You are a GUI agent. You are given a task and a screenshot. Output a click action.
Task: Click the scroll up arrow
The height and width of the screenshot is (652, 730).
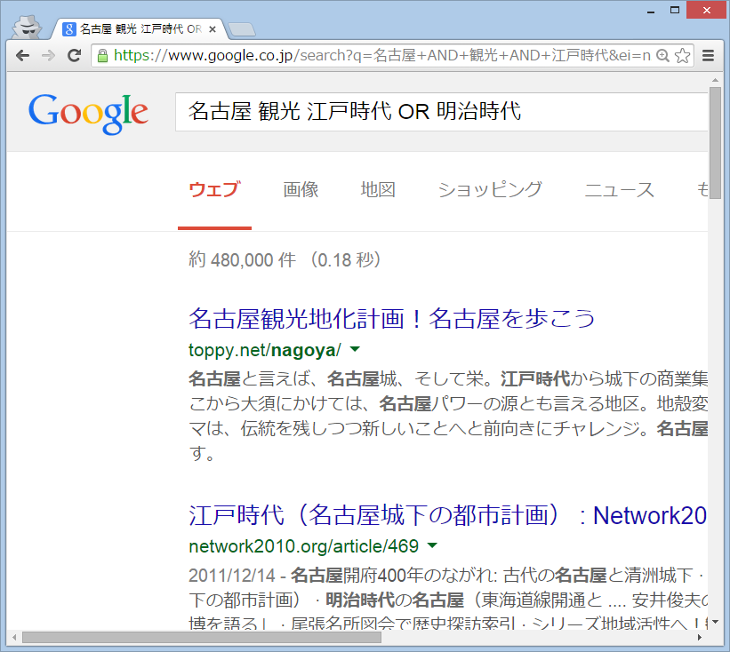click(x=715, y=81)
